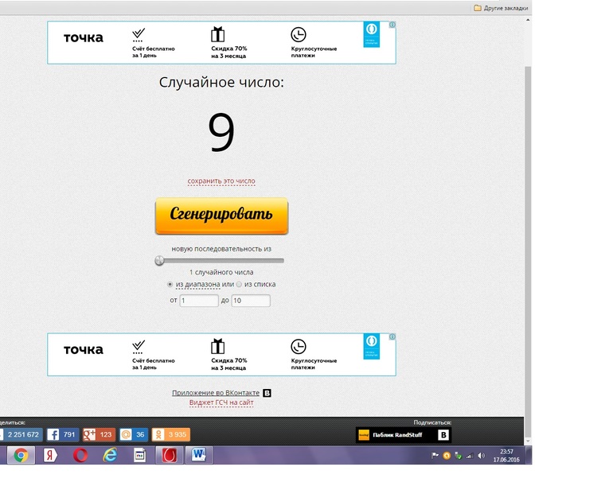Click the 'до' maximum value field
613x490 pixels.
point(250,301)
